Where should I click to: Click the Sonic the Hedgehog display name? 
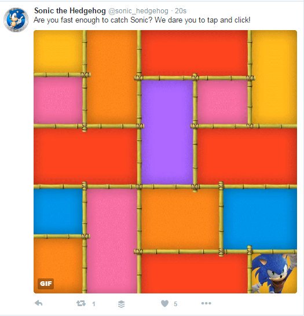(x=69, y=10)
